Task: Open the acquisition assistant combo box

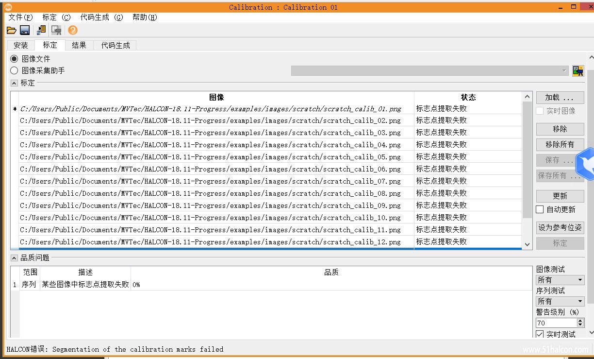Action: point(430,71)
